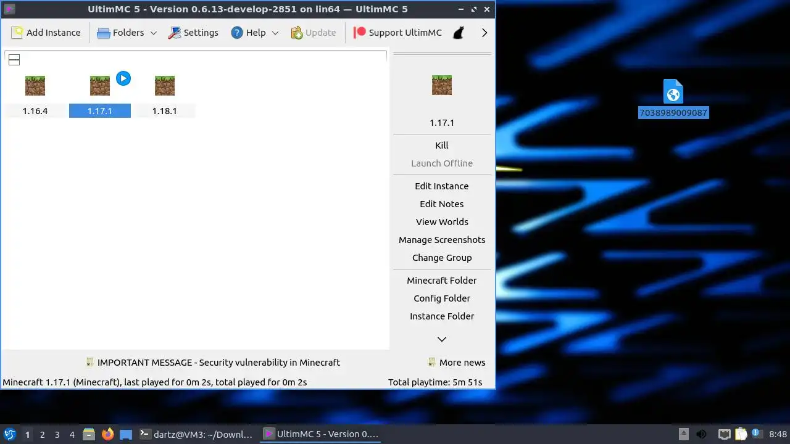
Task: Switch to the dartz@VM3 terminal taskbar window
Action: tap(196, 434)
